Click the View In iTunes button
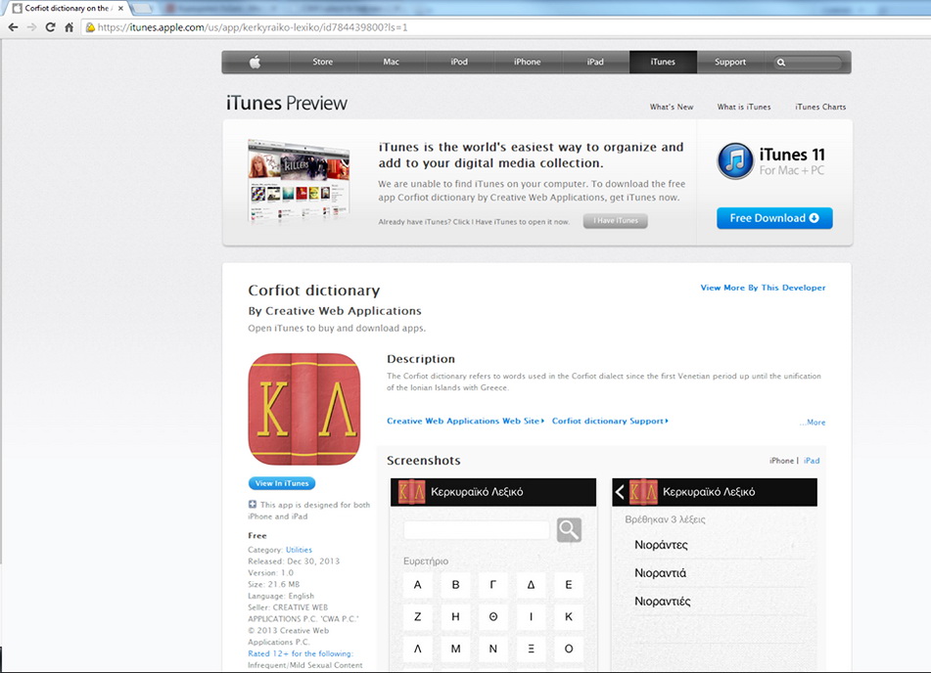 tap(282, 483)
